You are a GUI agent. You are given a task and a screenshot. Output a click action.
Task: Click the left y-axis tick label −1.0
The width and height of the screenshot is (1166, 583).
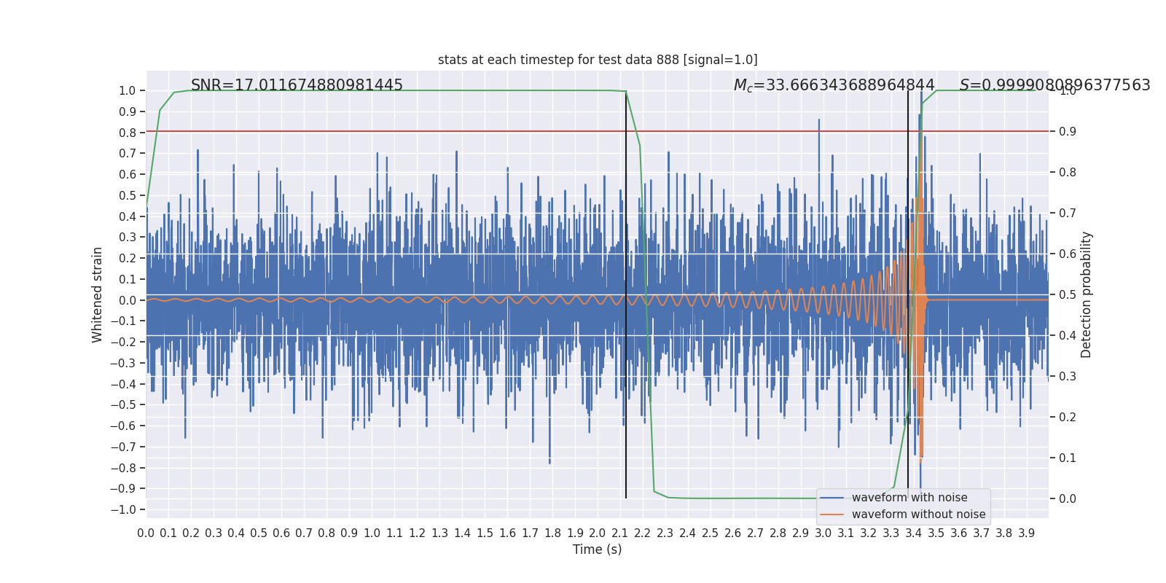(123, 509)
